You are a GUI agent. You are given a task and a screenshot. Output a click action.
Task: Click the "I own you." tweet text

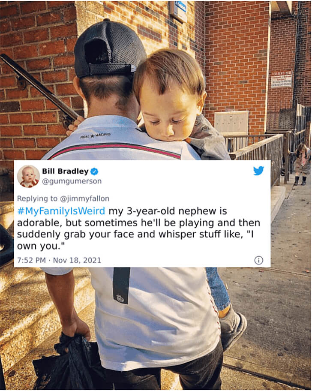click(135, 241)
